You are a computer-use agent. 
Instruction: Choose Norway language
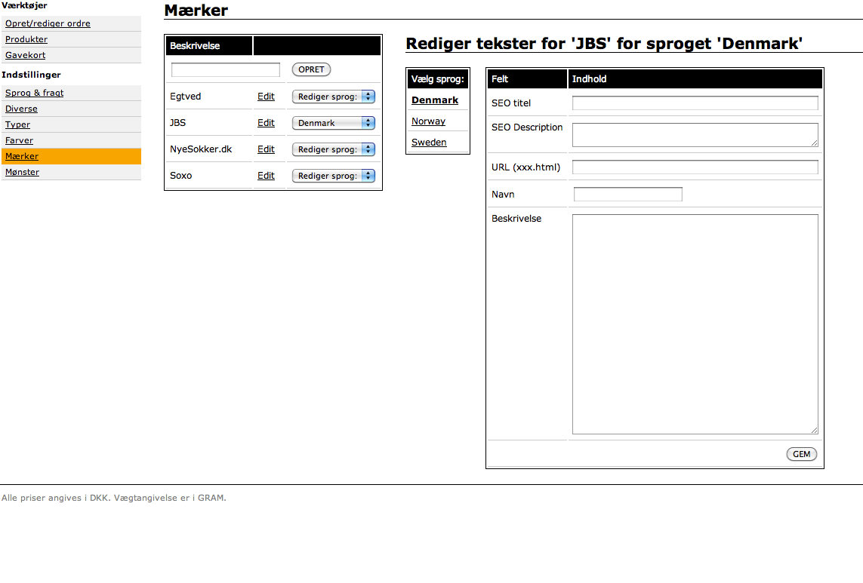point(428,121)
